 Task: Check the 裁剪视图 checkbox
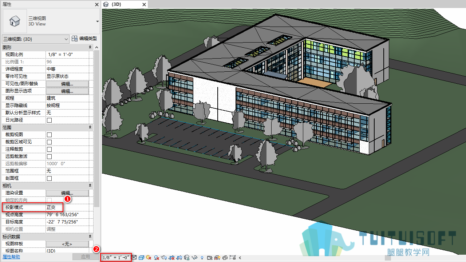click(49, 135)
